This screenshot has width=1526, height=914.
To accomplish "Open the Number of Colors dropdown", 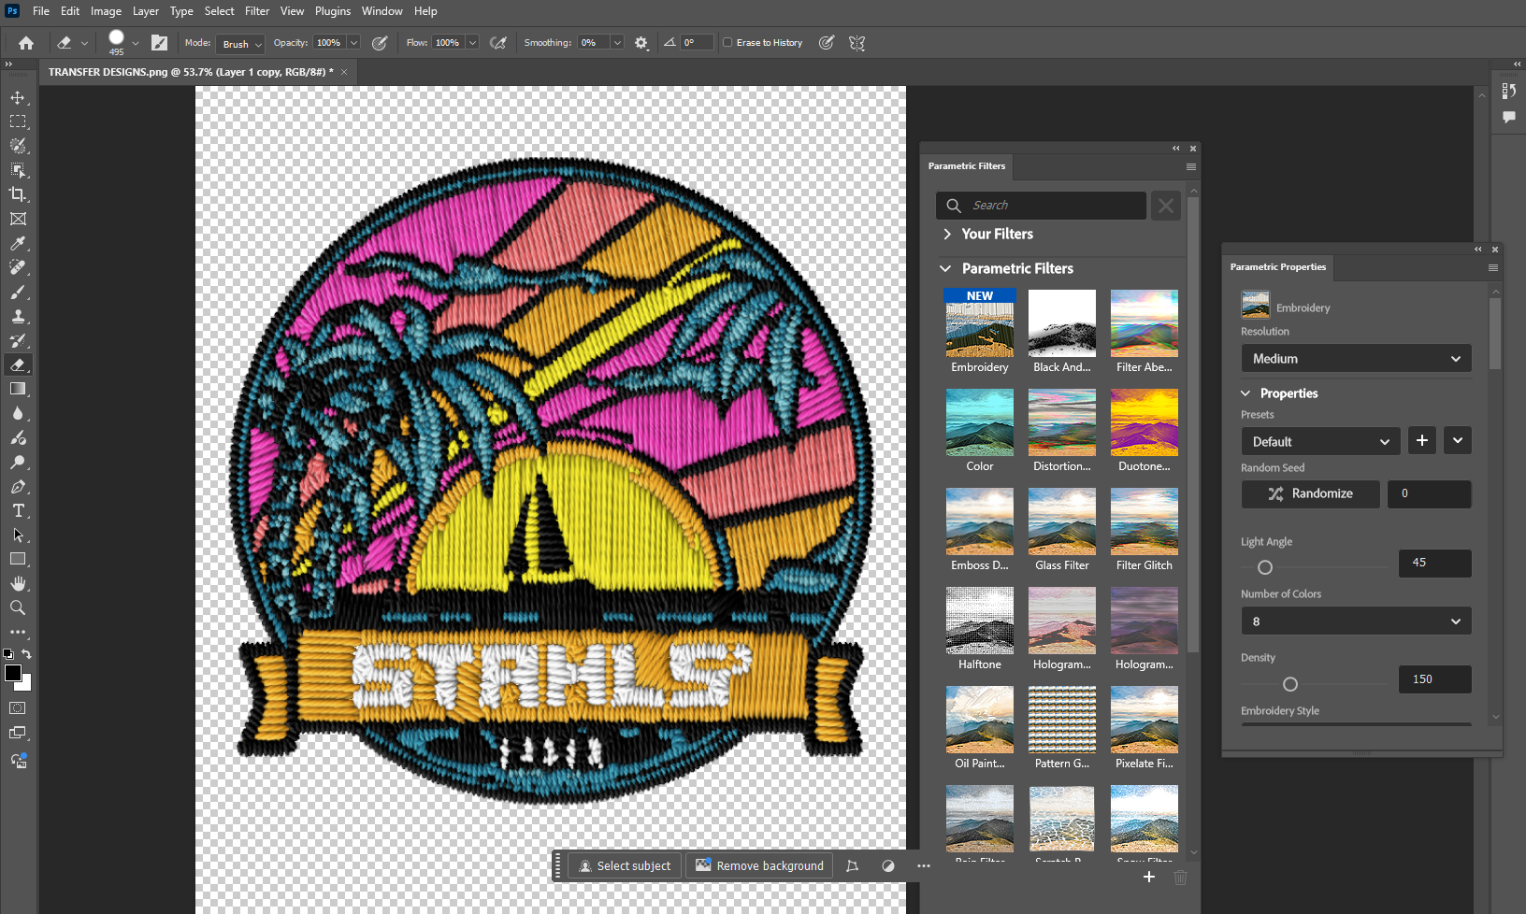I will pyautogui.click(x=1356, y=621).
